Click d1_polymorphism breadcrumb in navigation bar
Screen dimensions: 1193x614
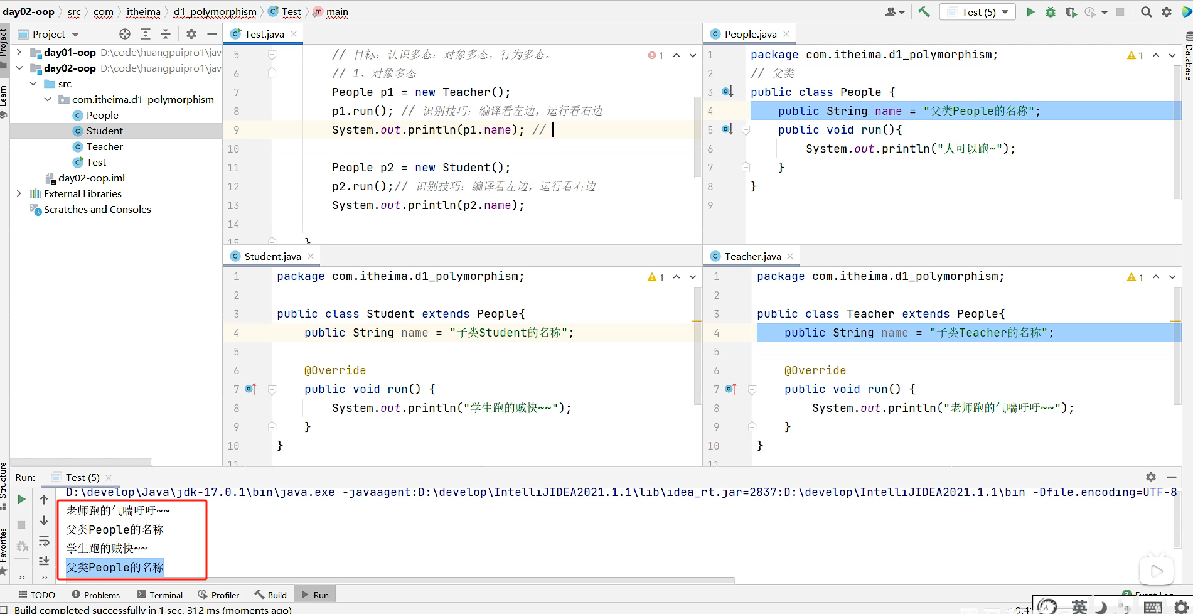tap(215, 12)
